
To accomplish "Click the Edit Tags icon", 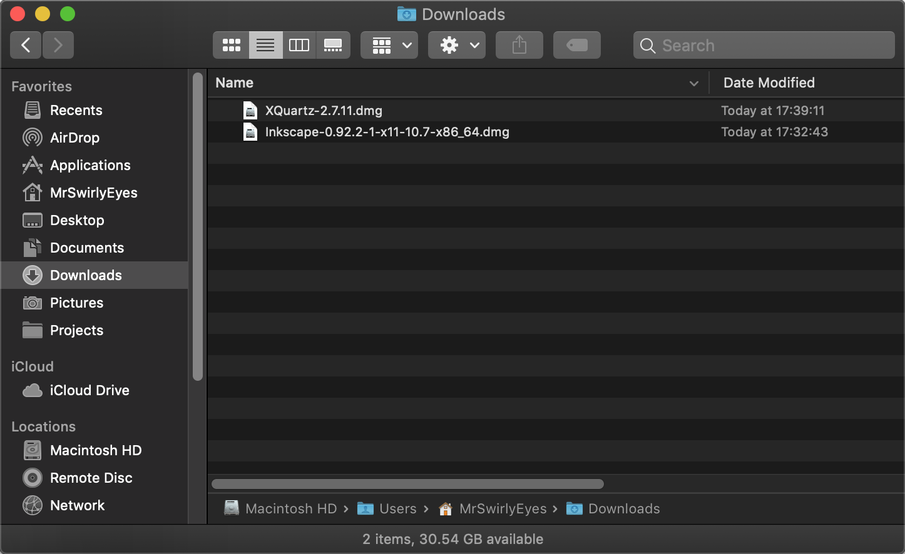I will pos(577,45).
